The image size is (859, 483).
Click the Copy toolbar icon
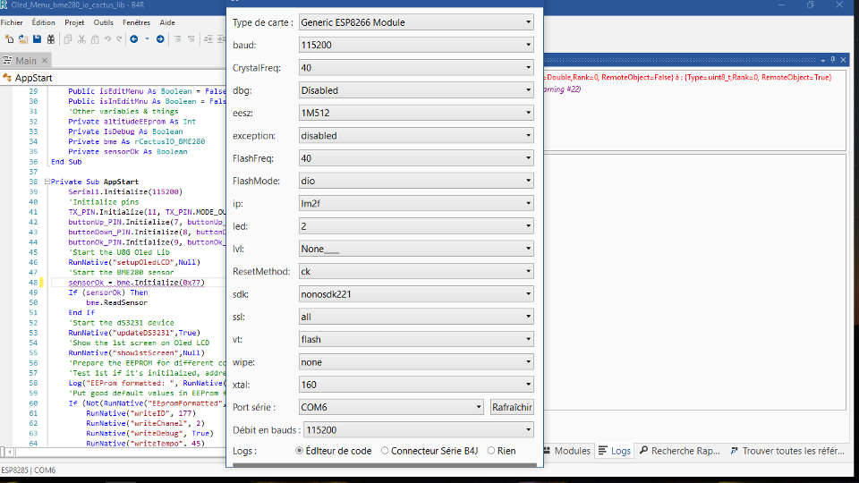[x=68, y=38]
